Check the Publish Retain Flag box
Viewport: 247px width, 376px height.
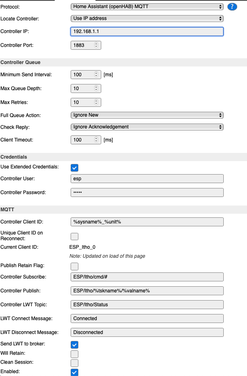[74, 266]
